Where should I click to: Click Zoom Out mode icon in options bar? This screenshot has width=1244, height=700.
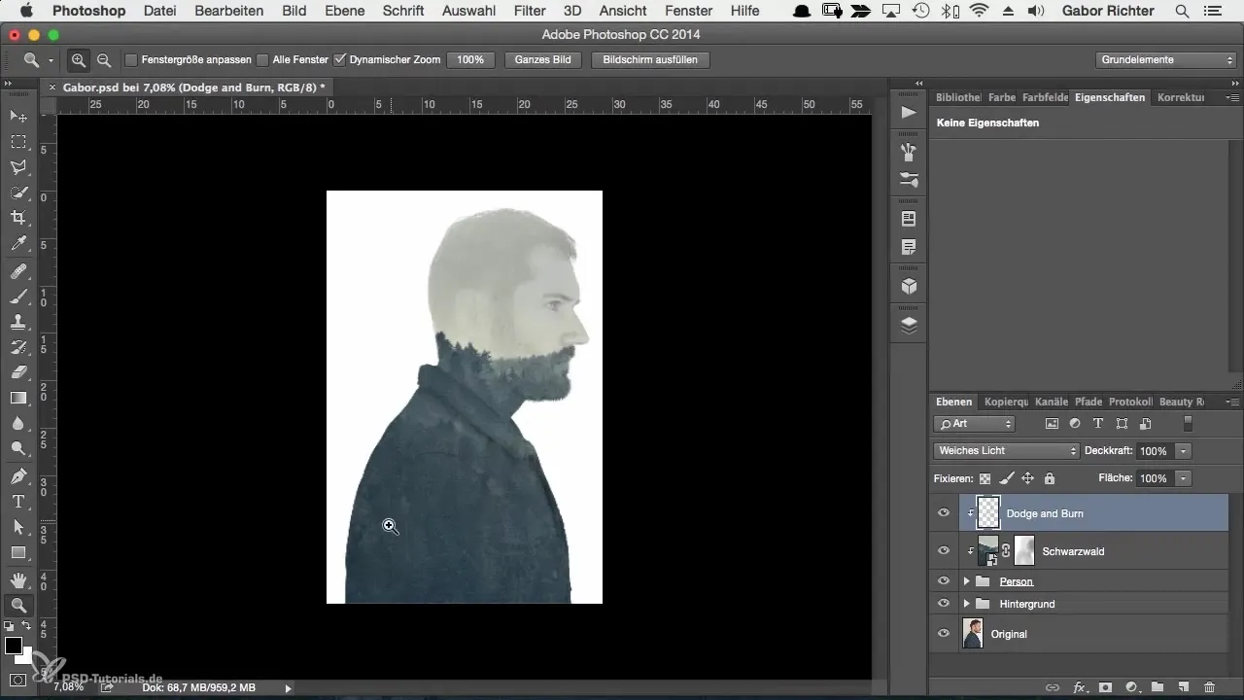coord(103,59)
